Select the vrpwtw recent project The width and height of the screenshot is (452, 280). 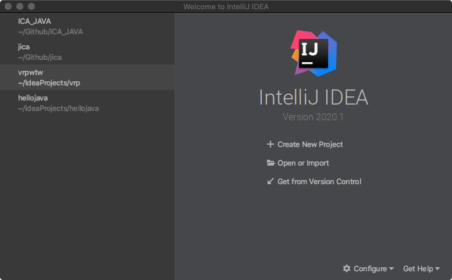click(31, 73)
